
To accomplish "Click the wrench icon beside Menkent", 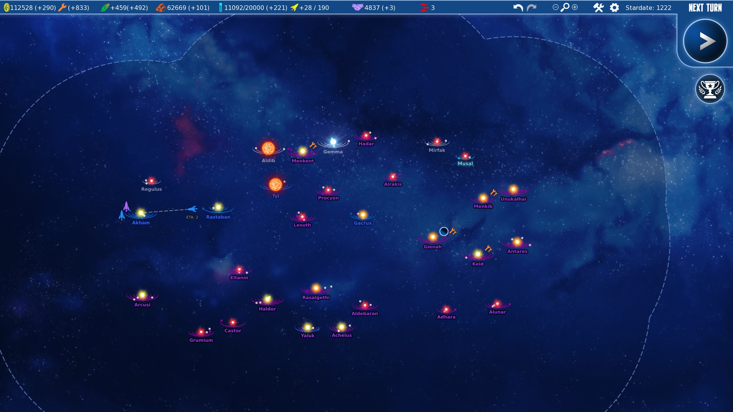I will [313, 145].
